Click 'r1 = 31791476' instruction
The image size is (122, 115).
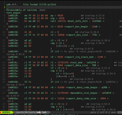59,62
